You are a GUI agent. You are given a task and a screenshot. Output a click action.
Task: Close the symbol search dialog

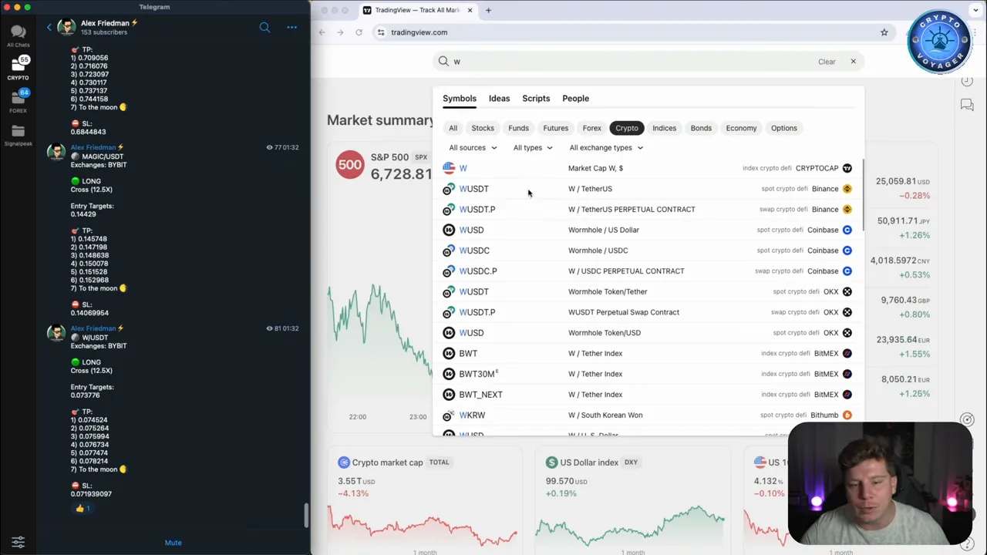[x=853, y=62]
